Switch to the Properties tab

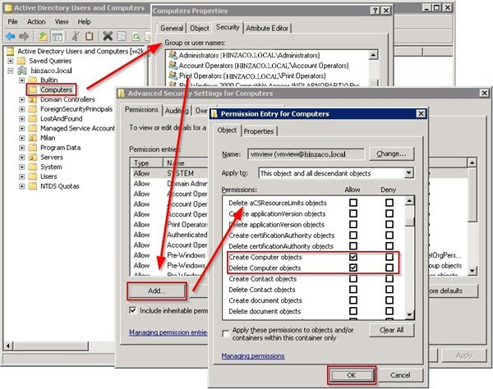(258, 131)
